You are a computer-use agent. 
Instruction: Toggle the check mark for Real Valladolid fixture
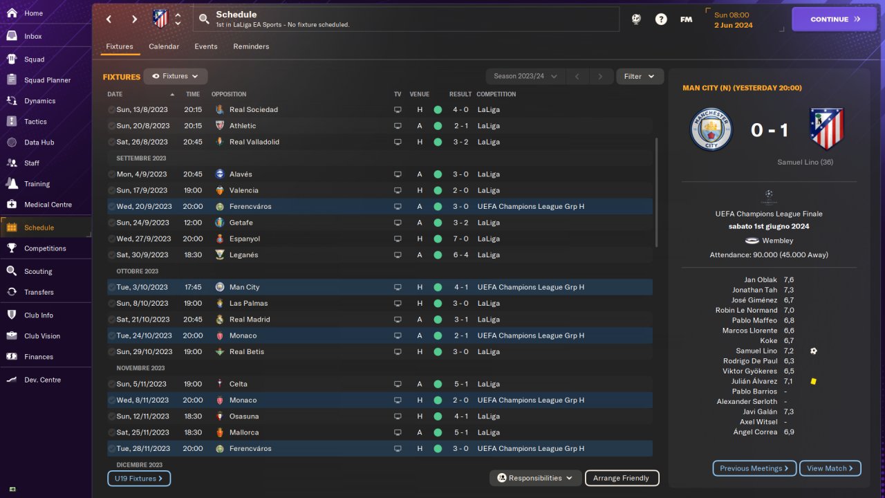tap(111, 142)
